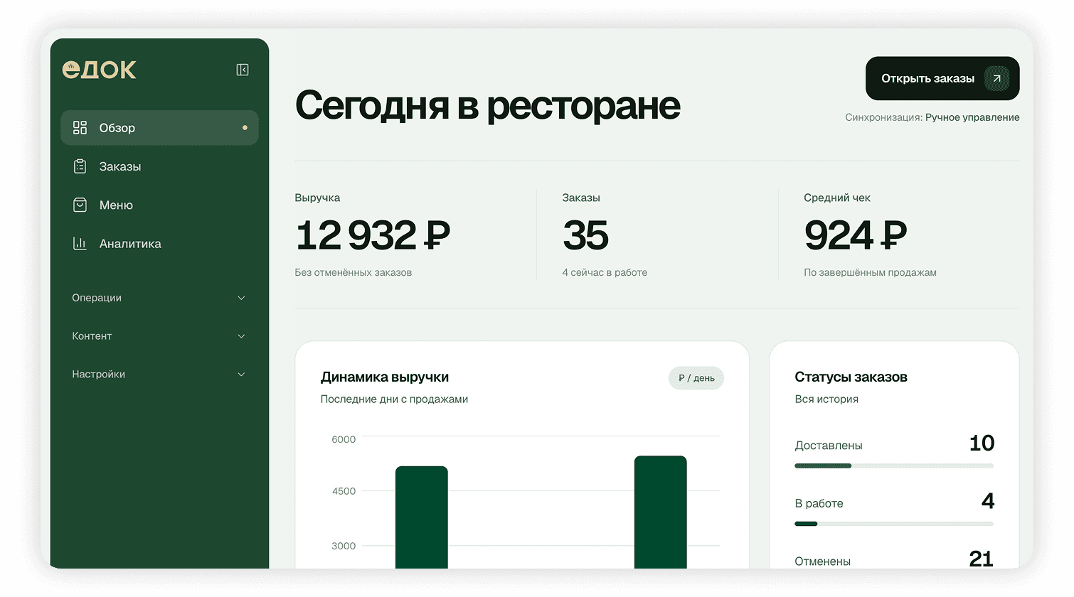Screen dimensions: 1074x597
Task: Click the Ручное управление sync status
Action: 972,117
